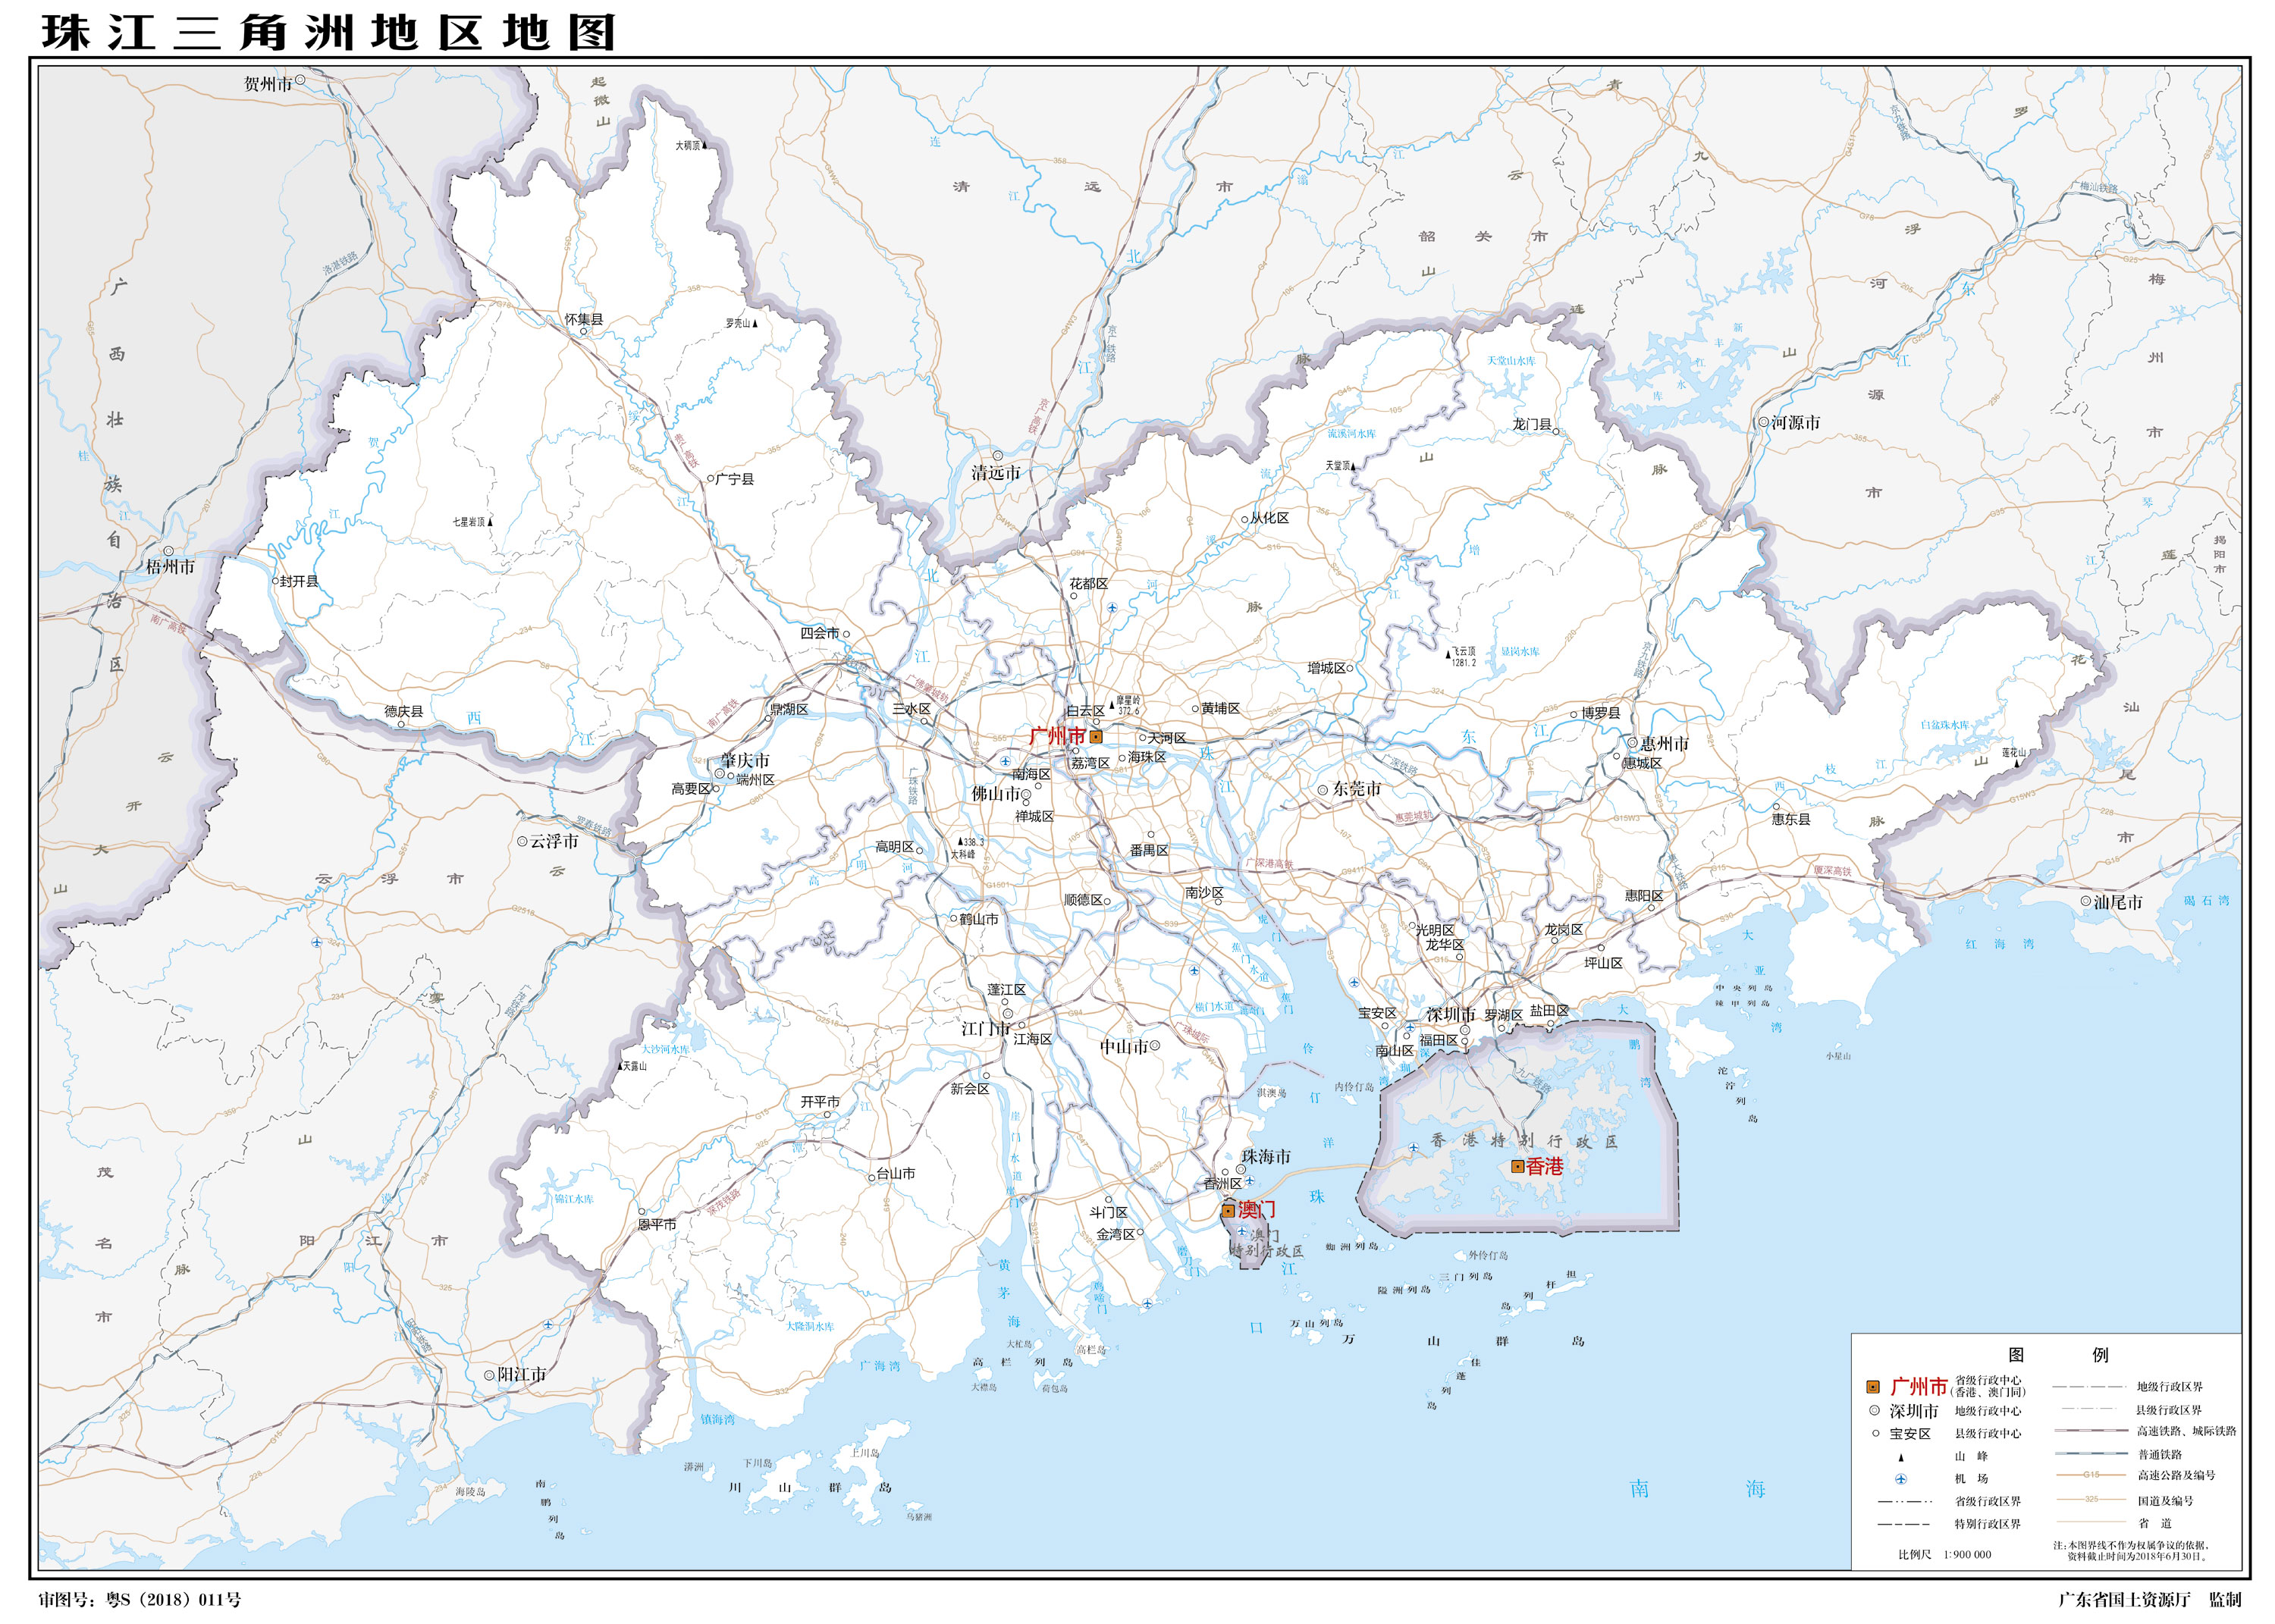Click the mountain peak marker labeled 飞云顶
This screenshot has height=1624, width=2275.
1448,654
